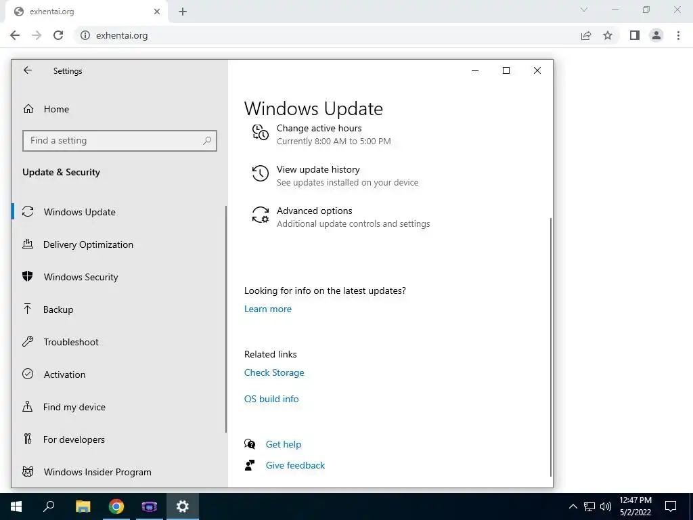Open a new Chrome tab
693x520 pixels.
click(x=183, y=12)
